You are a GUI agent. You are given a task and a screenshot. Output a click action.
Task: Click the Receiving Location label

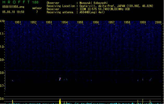pyautogui.click(x=61, y=6)
